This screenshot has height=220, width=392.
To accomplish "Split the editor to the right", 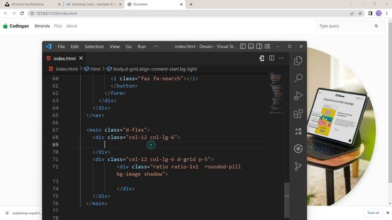I will [x=271, y=58].
